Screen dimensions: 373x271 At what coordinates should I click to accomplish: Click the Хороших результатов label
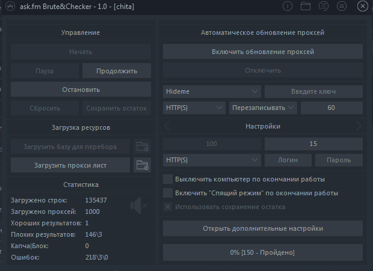click(x=46, y=223)
